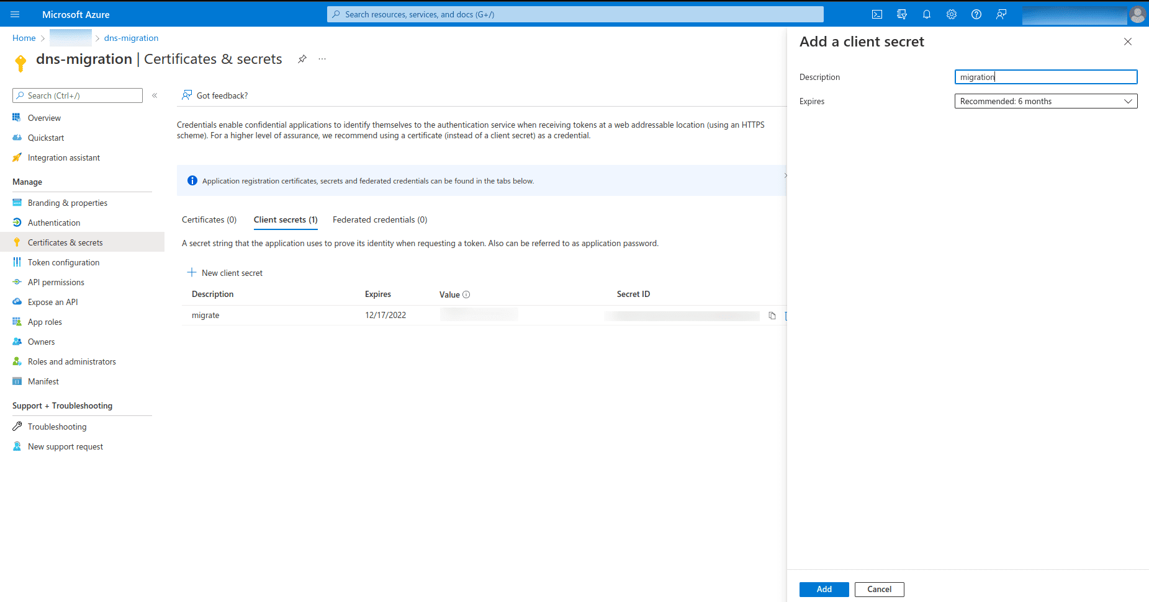Click the Add button

[x=824, y=589]
